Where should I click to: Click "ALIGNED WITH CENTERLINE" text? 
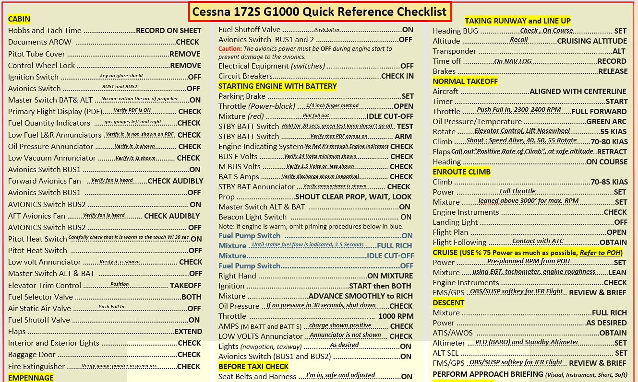tap(578, 92)
